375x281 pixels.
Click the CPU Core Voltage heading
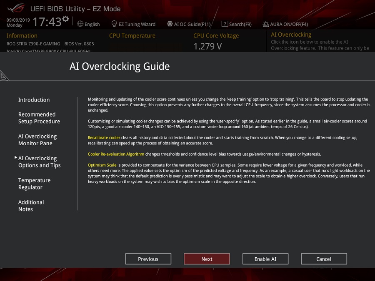click(x=216, y=36)
